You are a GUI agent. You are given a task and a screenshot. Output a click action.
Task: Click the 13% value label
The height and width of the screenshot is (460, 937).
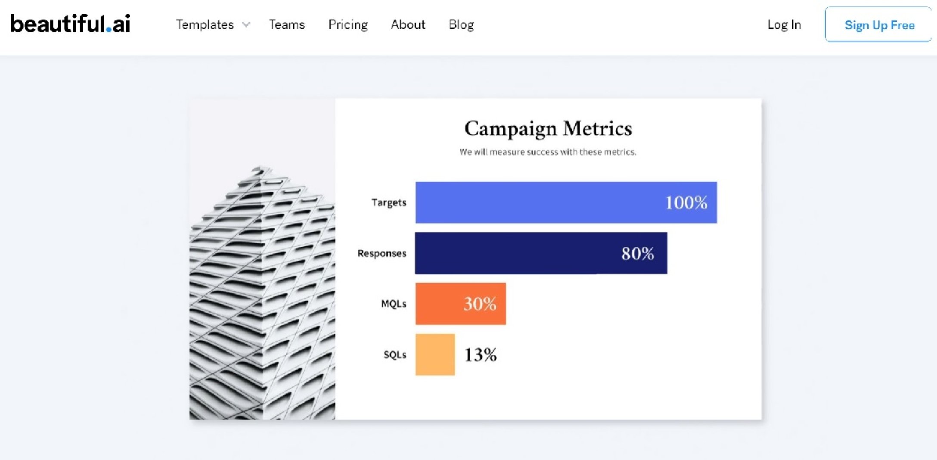pyautogui.click(x=481, y=355)
